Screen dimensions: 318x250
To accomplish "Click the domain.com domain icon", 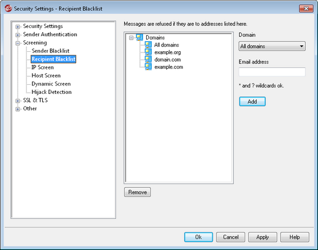I will click(148, 59).
